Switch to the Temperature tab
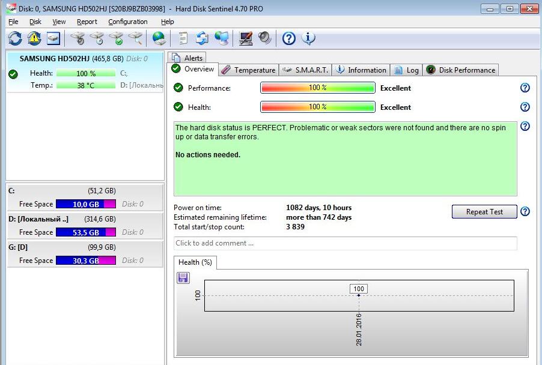 (249, 70)
